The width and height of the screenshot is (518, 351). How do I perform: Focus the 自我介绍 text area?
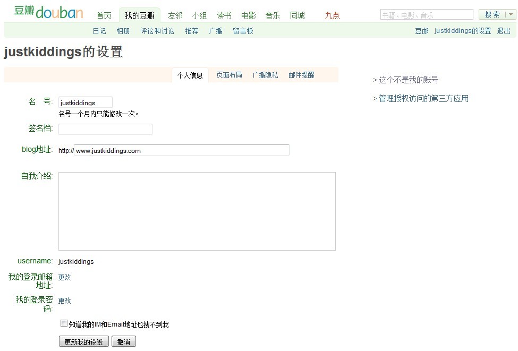[197, 211]
